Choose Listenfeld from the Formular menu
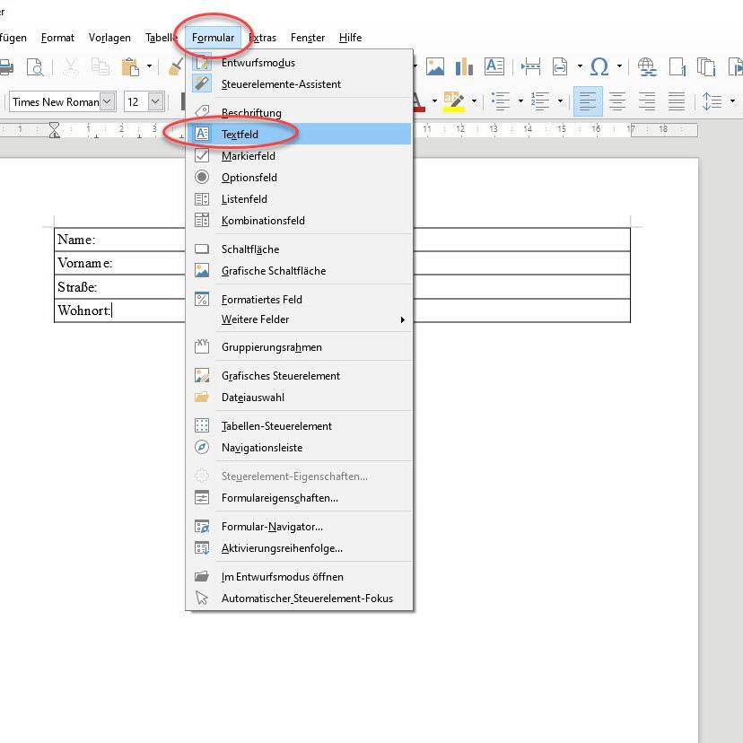This screenshot has height=743, width=743. (x=299, y=199)
